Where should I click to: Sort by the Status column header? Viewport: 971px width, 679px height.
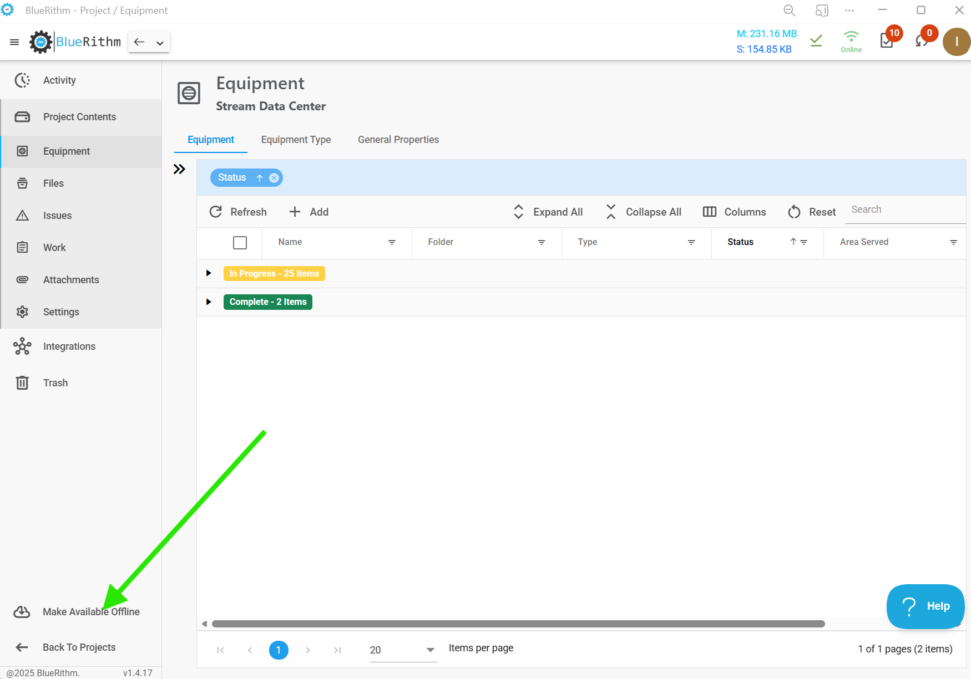pyautogui.click(x=740, y=242)
